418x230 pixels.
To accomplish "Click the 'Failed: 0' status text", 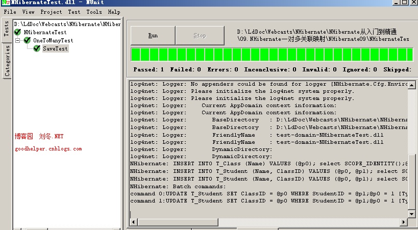I will 186,69.
